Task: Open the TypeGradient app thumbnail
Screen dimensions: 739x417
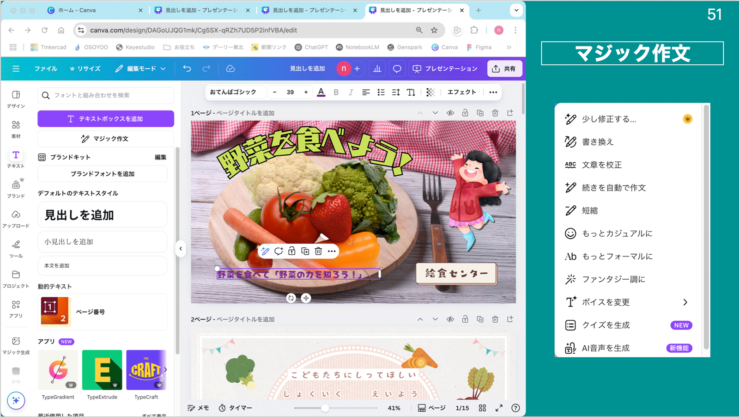Action: click(58, 370)
